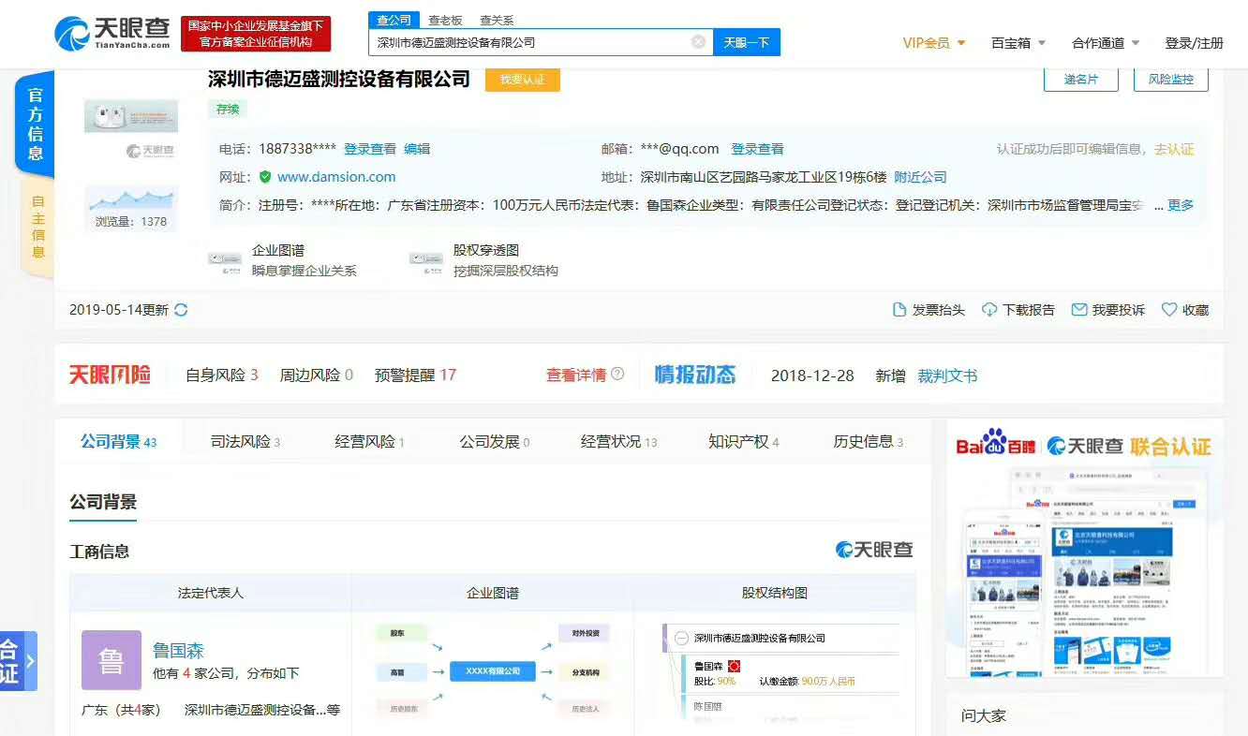Select the 查老板 search tab
Image resolution: width=1248 pixels, height=736 pixels.
point(445,20)
